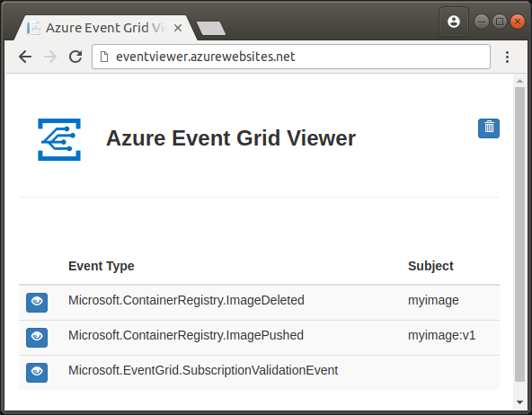Minimize the browser window
This screenshot has height=415, width=532.
coord(481,22)
